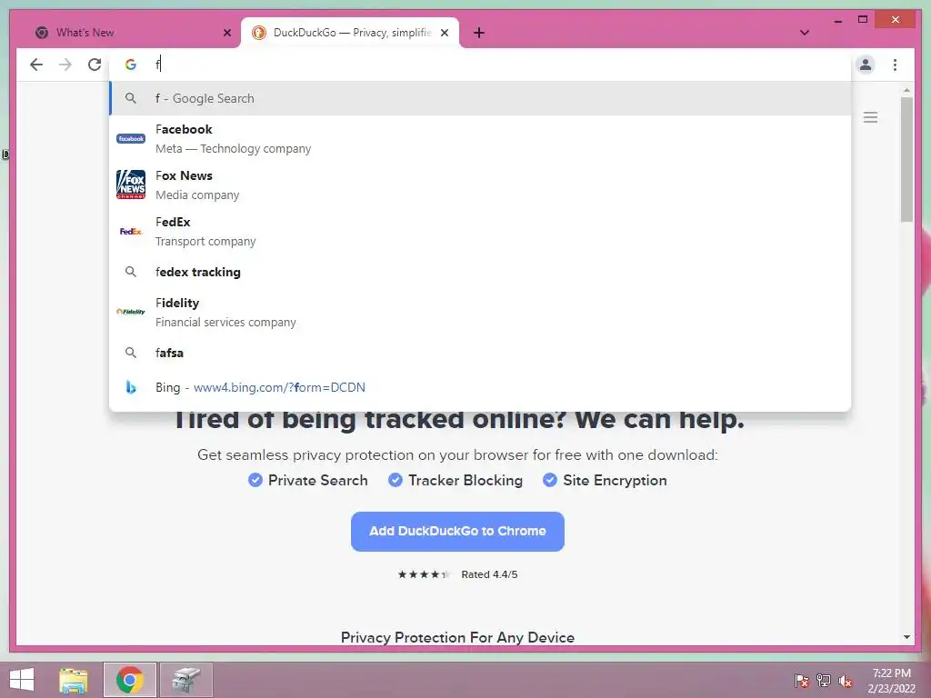
Task: Select 'f - Google Search' suggestion
Action: point(480,98)
